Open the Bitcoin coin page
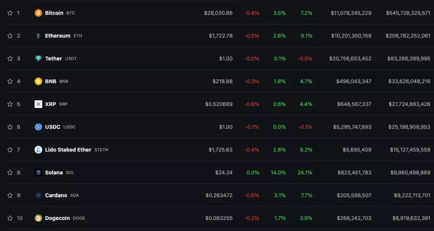434x231 pixels. pyautogui.click(x=54, y=13)
